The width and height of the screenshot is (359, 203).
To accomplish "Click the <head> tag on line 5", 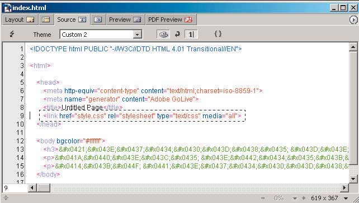I will tap(48, 83).
